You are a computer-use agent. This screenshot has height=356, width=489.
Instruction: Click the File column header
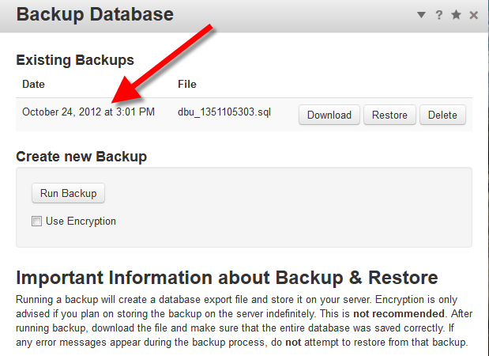pyautogui.click(x=188, y=84)
